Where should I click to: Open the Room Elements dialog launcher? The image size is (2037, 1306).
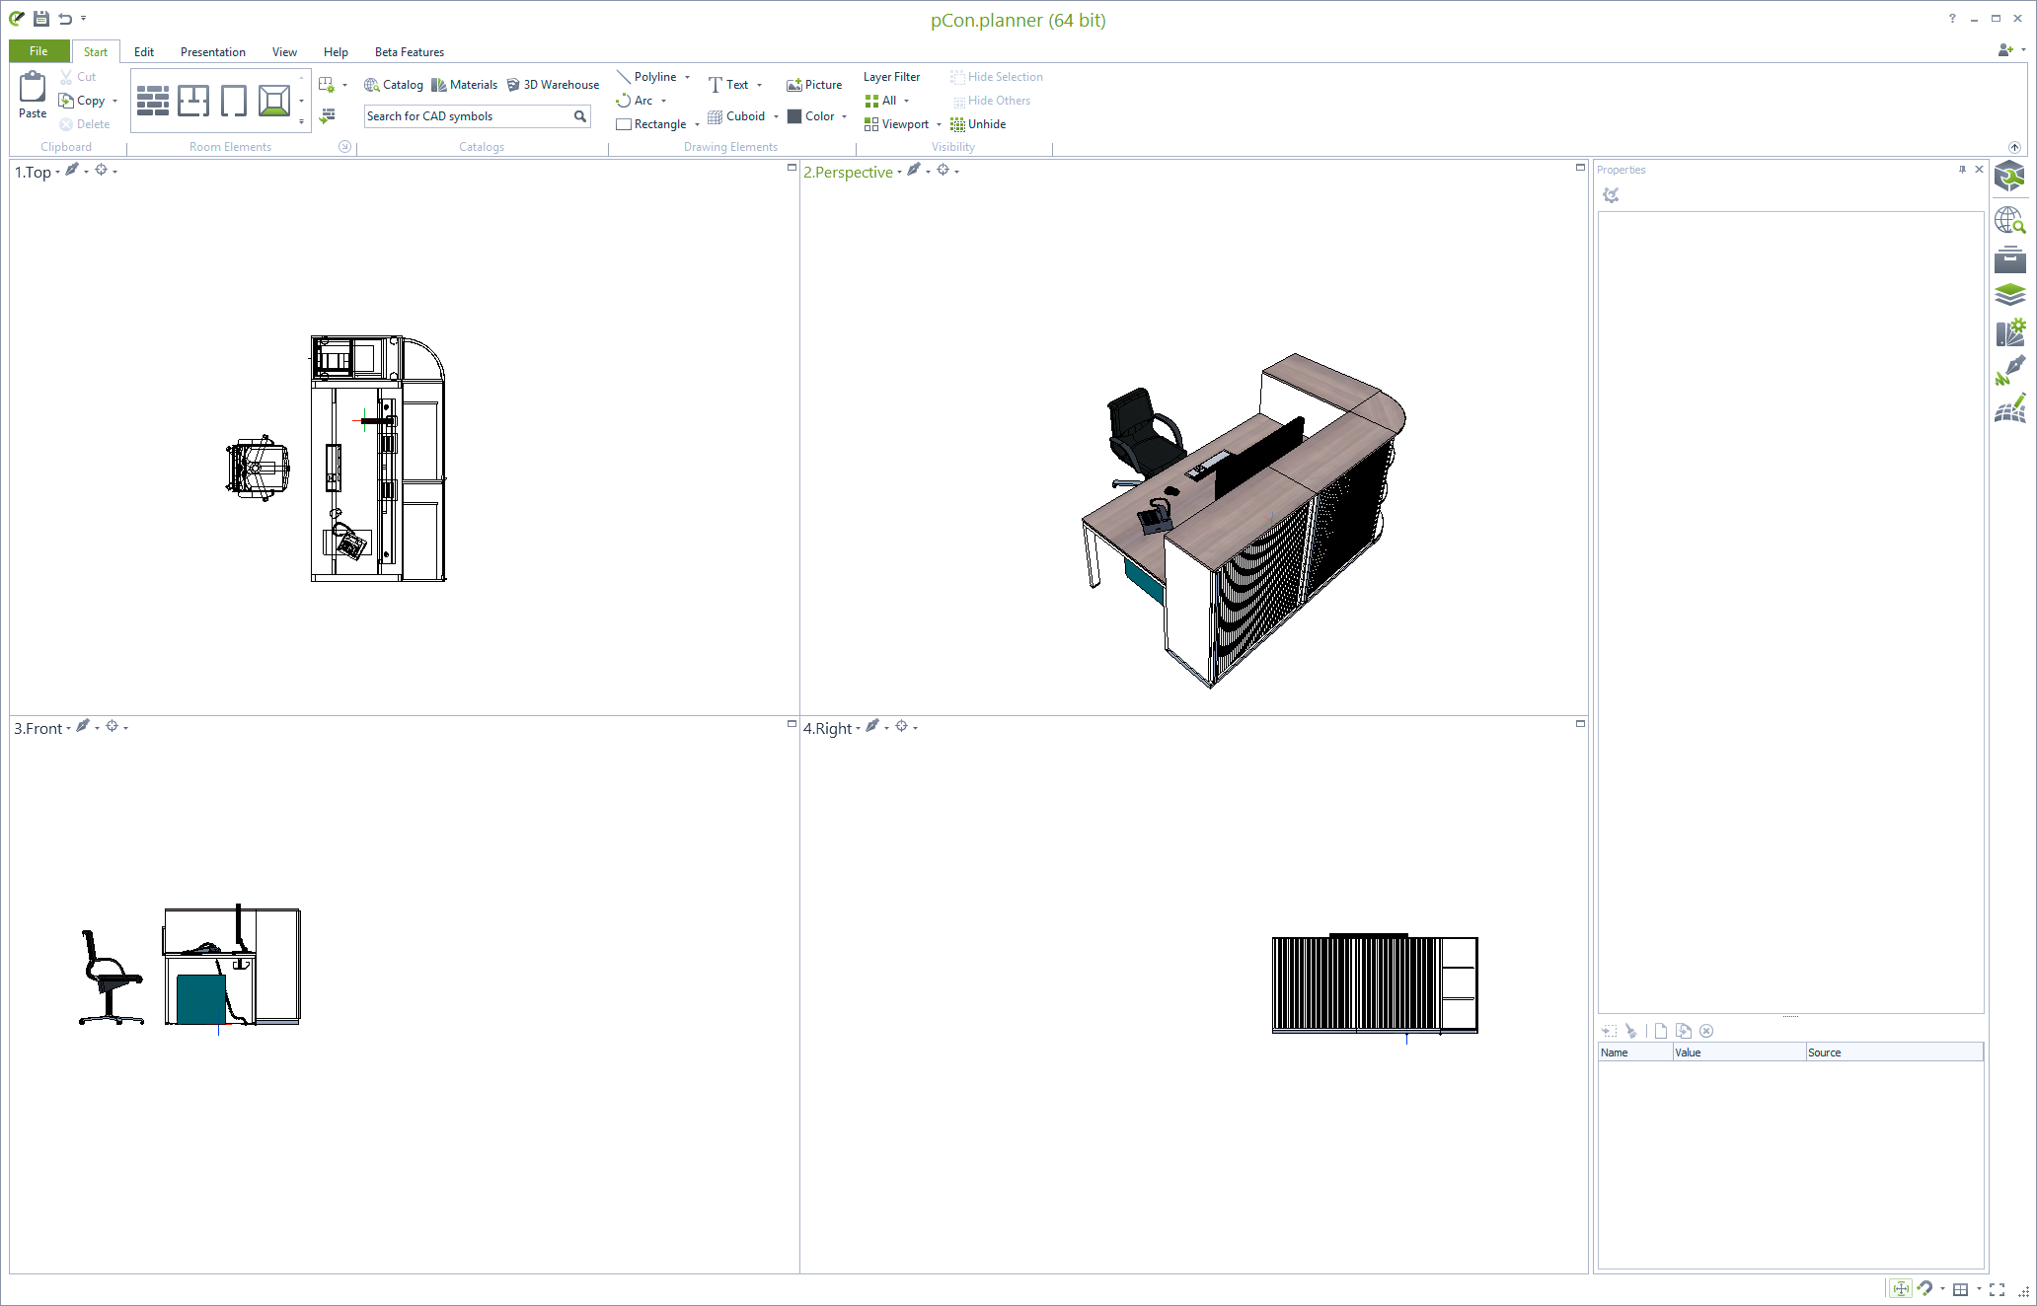(344, 147)
